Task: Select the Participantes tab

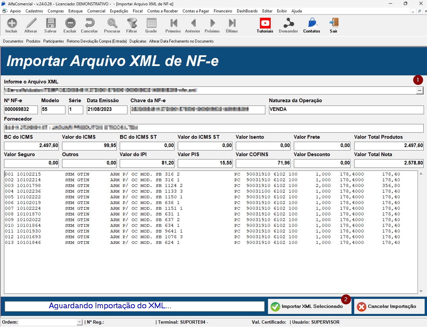Action: click(x=54, y=41)
